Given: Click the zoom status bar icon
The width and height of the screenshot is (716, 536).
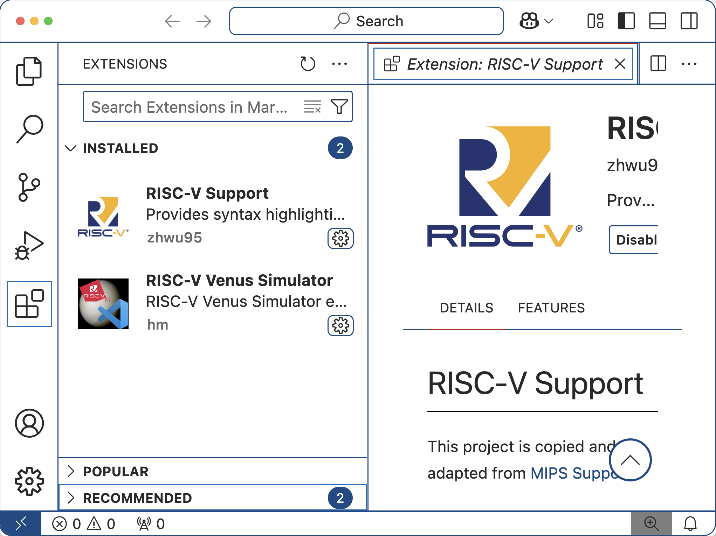Looking at the screenshot, I should pyautogui.click(x=652, y=524).
